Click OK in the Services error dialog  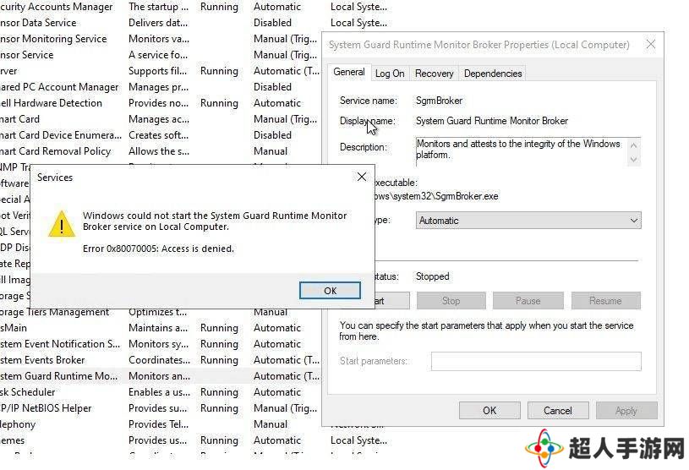click(x=330, y=290)
